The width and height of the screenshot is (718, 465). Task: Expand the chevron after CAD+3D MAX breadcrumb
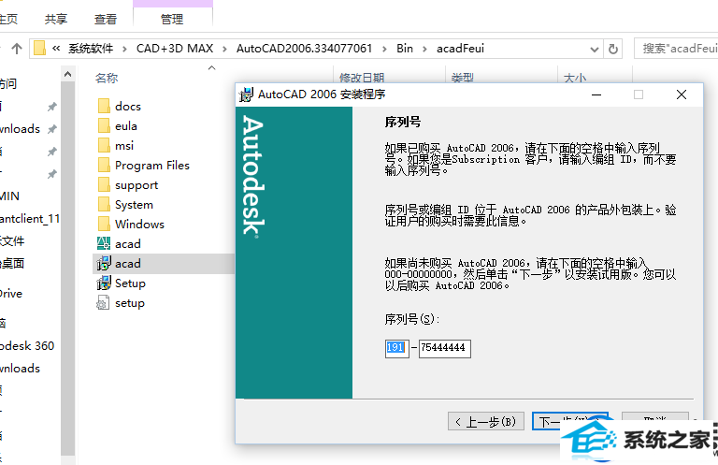pos(225,48)
